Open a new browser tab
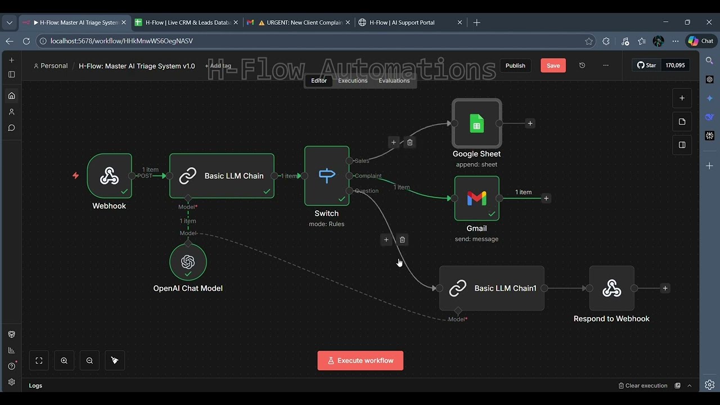Viewport: 720px width, 405px height. [x=476, y=22]
